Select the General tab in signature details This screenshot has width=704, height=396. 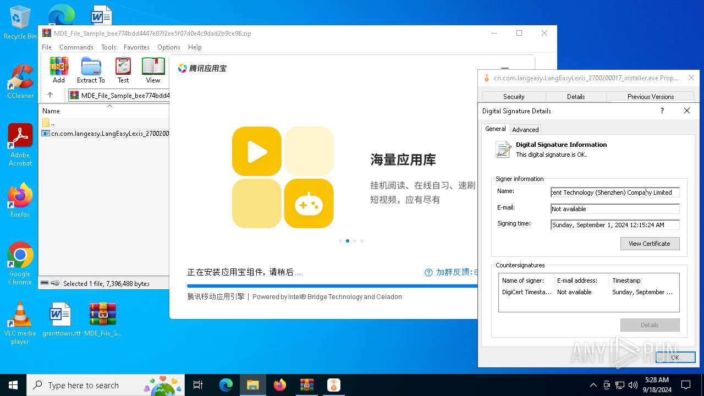(495, 129)
